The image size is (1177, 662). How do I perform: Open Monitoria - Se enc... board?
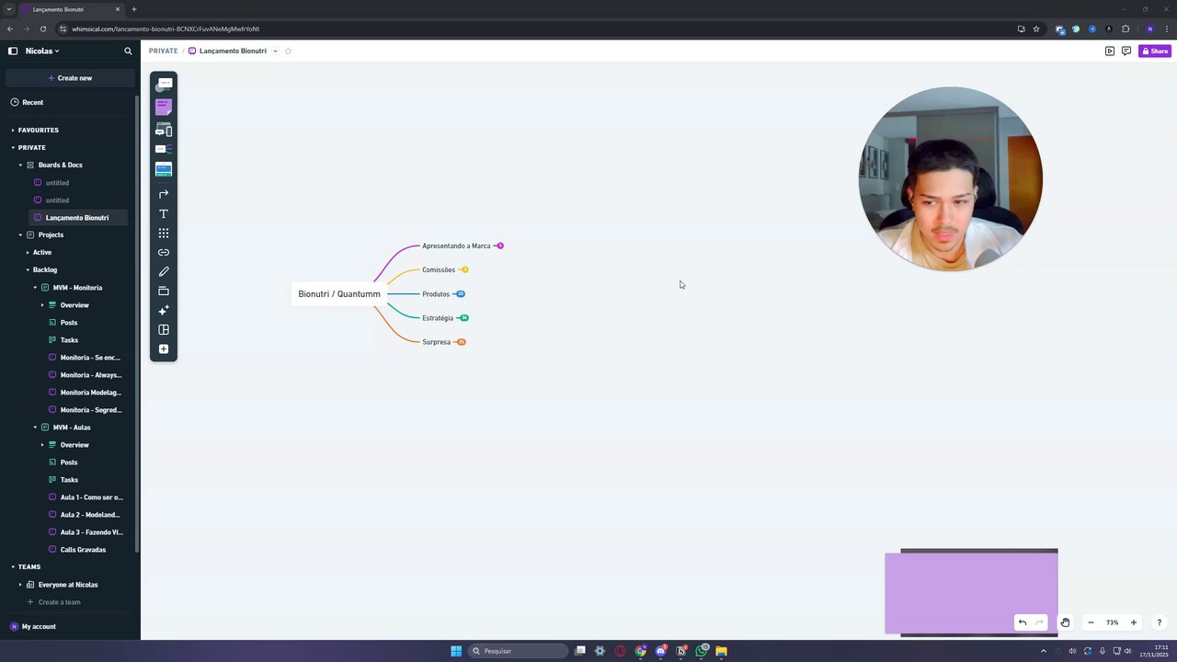90,358
